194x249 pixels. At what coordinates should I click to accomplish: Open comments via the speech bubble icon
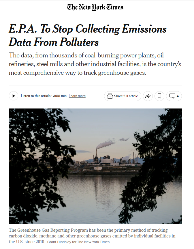172,96
